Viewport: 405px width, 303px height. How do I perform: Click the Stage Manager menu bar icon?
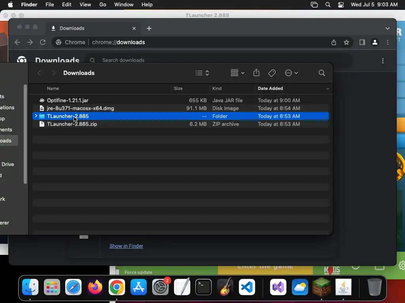(314, 5)
